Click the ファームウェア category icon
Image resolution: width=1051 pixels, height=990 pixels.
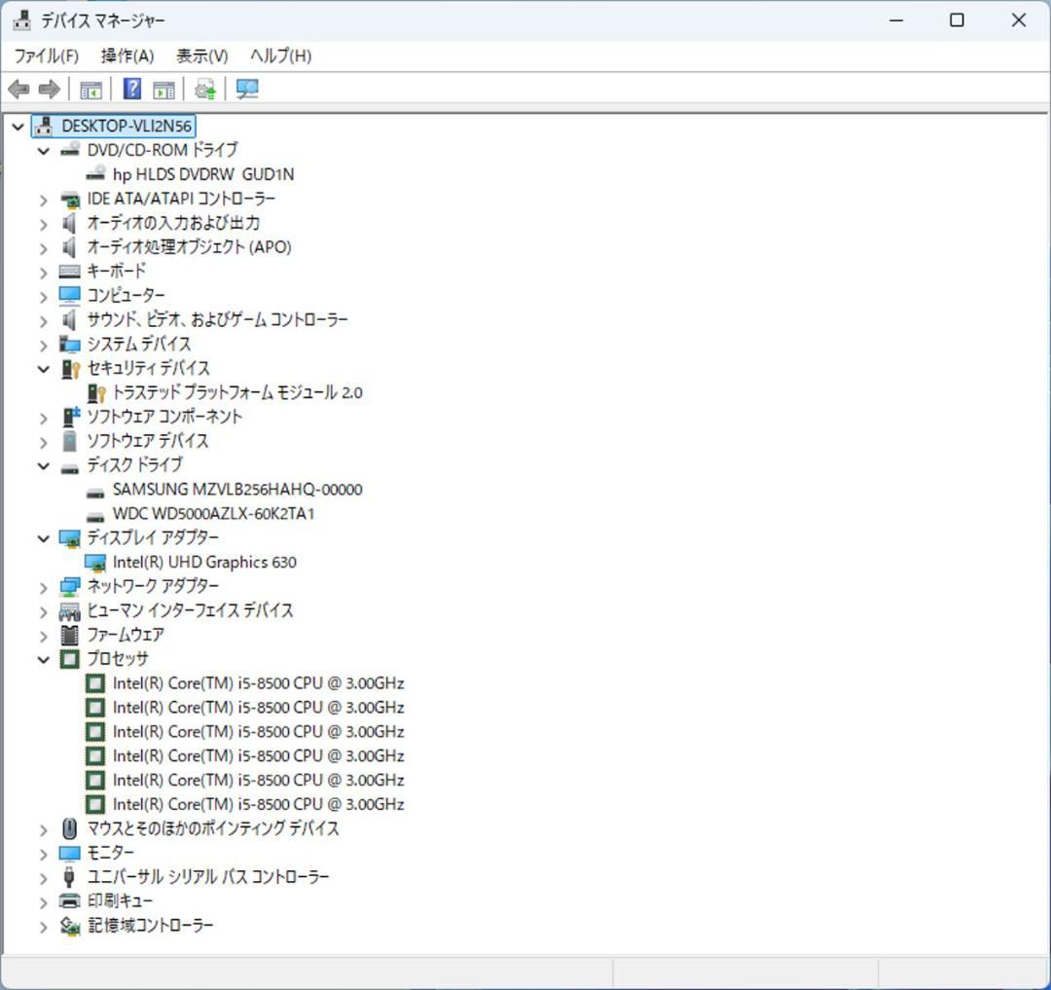click(69, 635)
